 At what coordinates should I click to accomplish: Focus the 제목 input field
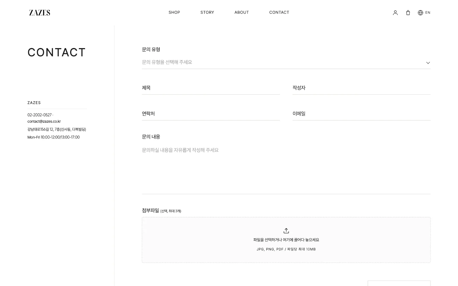tap(211, 88)
